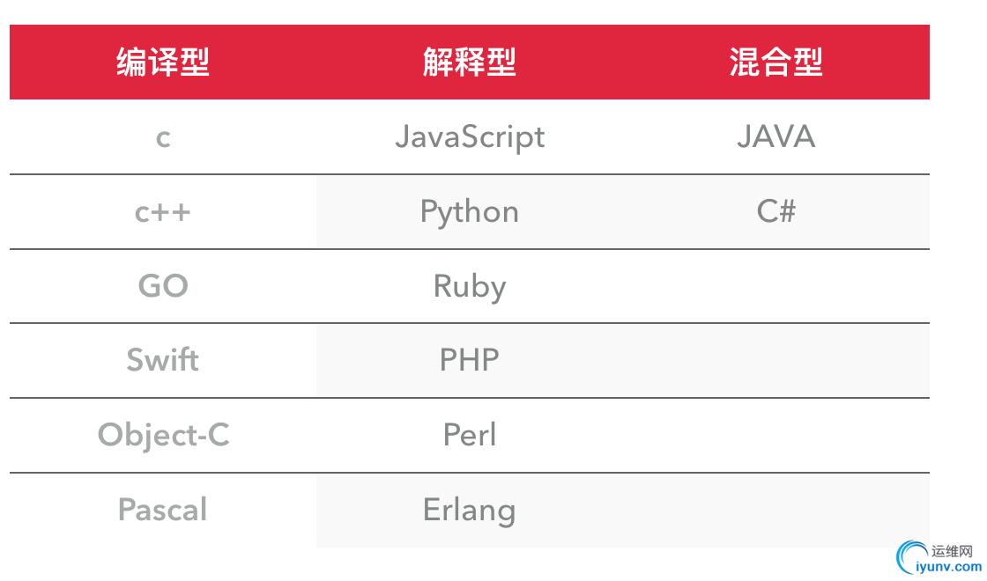The height and width of the screenshot is (581, 987).
Task: Click the c++ table cell
Action: pyautogui.click(x=163, y=212)
